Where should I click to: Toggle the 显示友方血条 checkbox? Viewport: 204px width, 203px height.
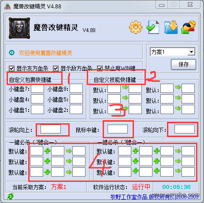pyautogui.click(x=11, y=68)
